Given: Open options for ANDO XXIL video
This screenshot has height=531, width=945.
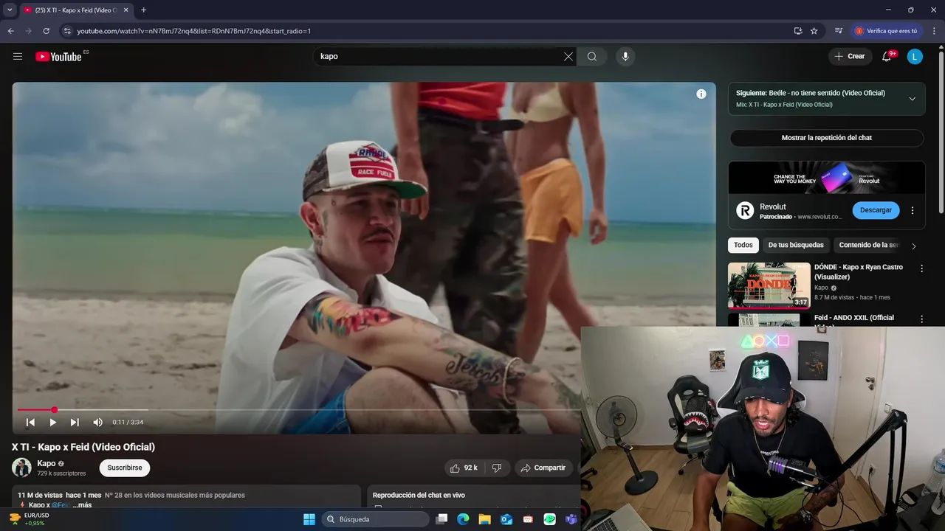Looking at the screenshot, I should (x=921, y=319).
